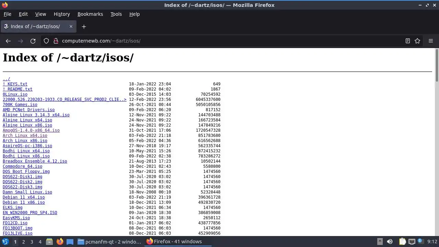Click the 22000.526.220203-1933.CO_RELEASE link
Screen dimensions: 439x247
(x=64, y=99)
